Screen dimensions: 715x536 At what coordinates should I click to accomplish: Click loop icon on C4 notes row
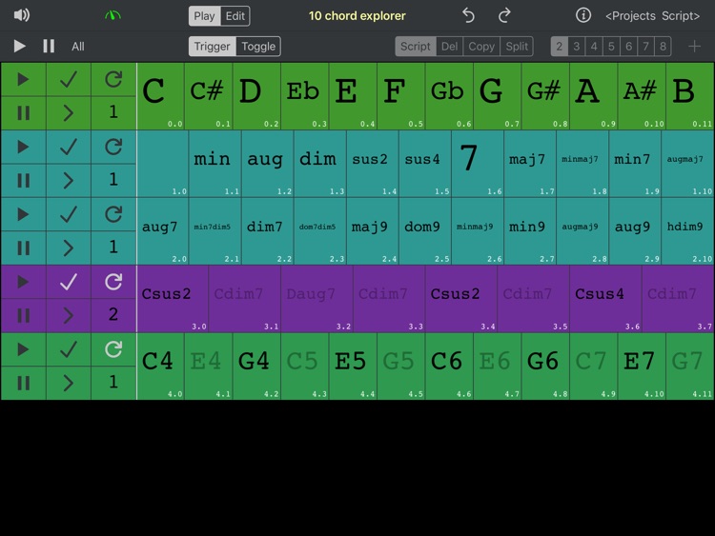113,349
